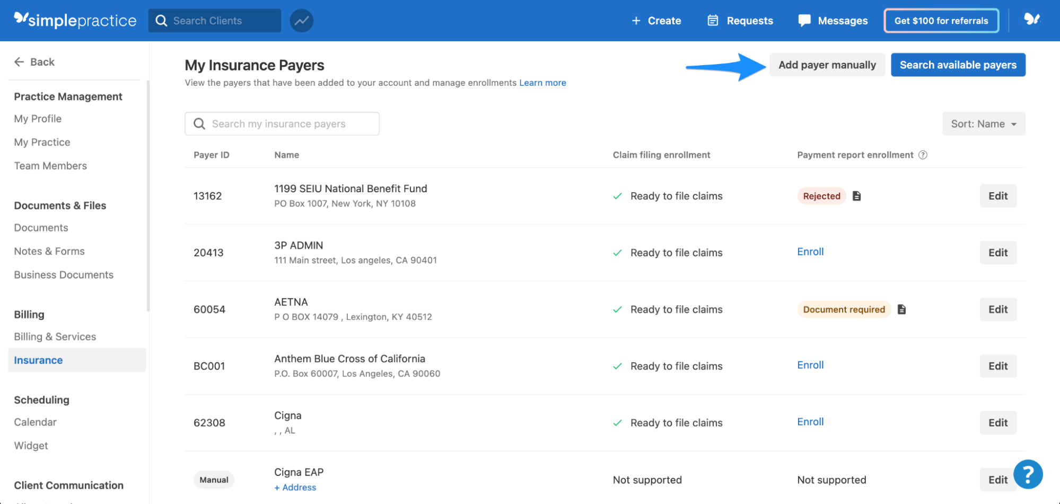View required document icon for AETNA
Screen dimensions: 1060x504
(901, 309)
